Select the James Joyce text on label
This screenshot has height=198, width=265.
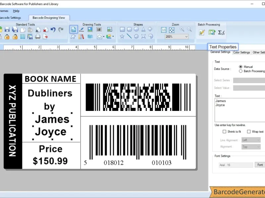(x=52, y=126)
